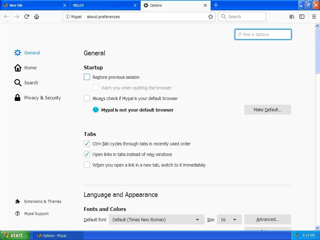Click the sad face default browser icon

pos(96,110)
